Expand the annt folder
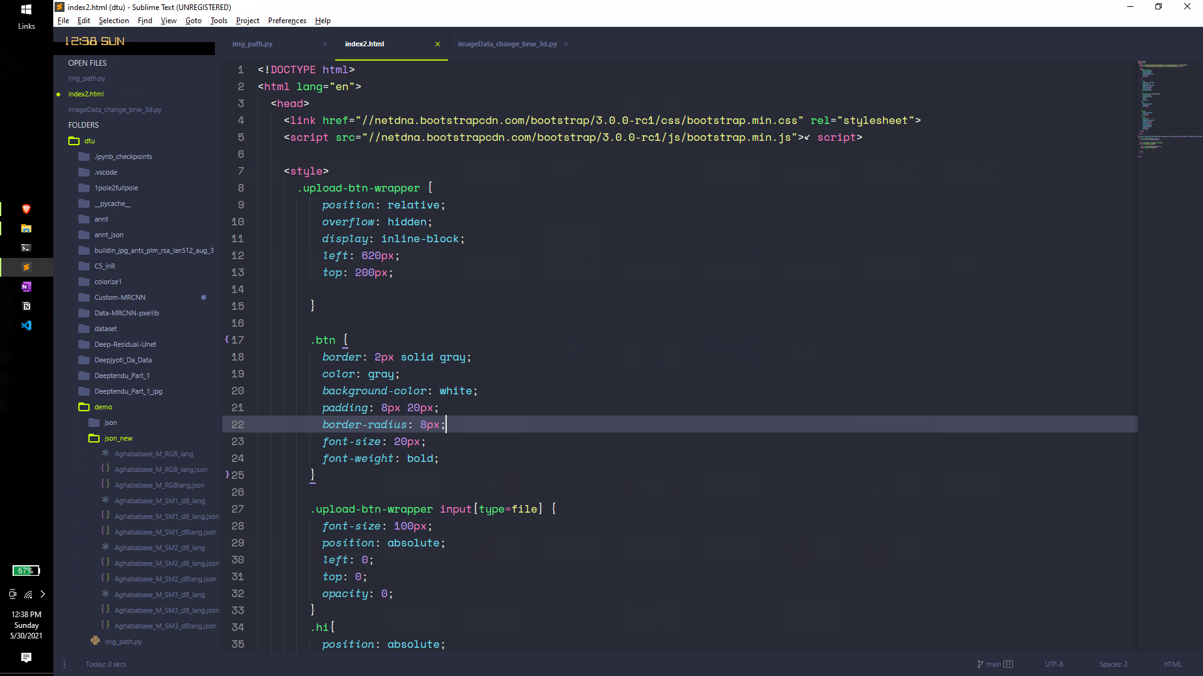The height and width of the screenshot is (676, 1203). (84, 219)
